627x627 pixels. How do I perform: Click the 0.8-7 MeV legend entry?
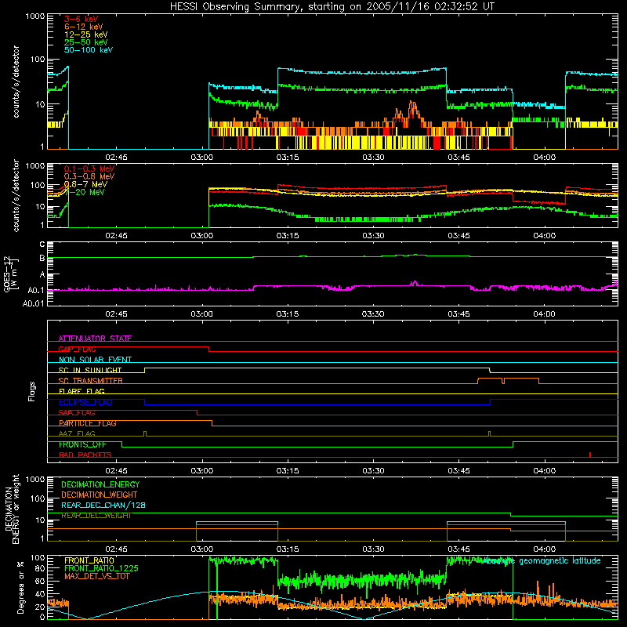[x=86, y=184]
